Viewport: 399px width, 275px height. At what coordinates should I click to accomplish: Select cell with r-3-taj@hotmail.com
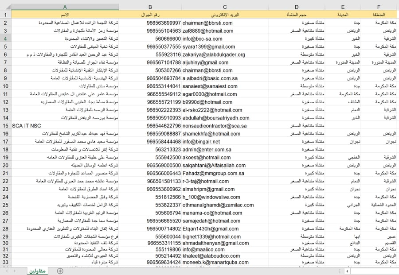point(225,181)
